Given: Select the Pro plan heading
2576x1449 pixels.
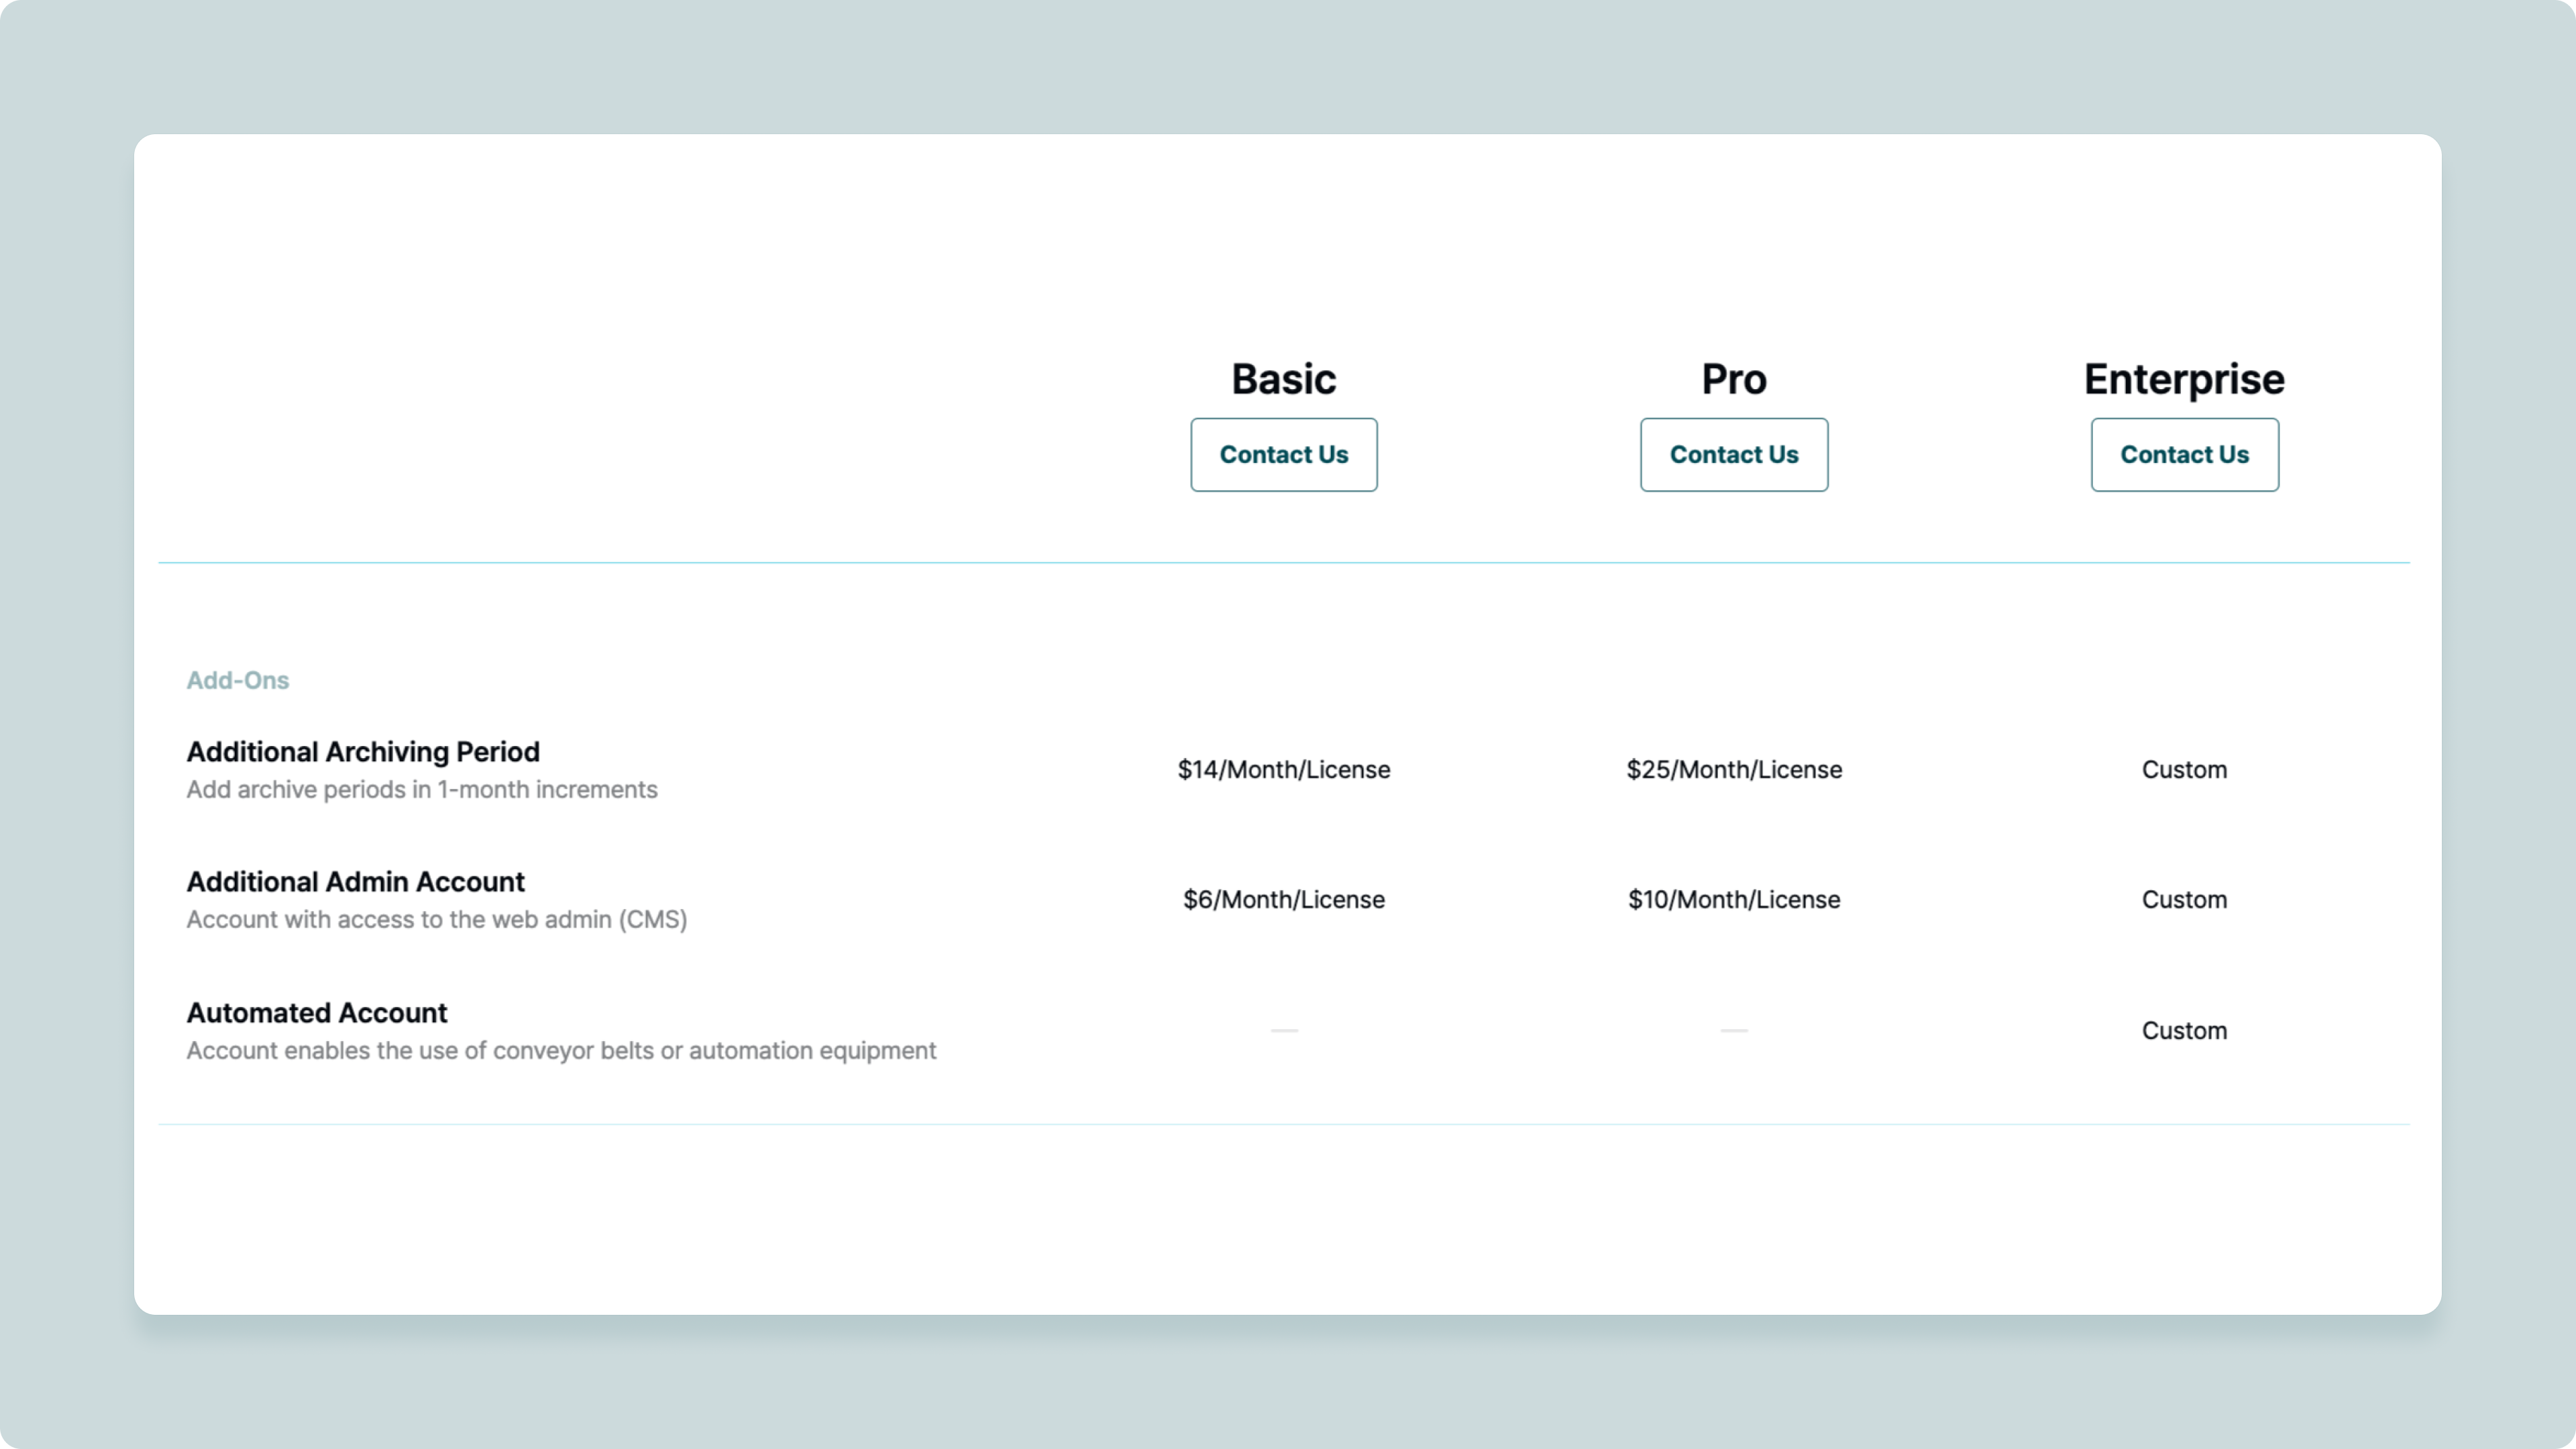Looking at the screenshot, I should tap(1733, 379).
